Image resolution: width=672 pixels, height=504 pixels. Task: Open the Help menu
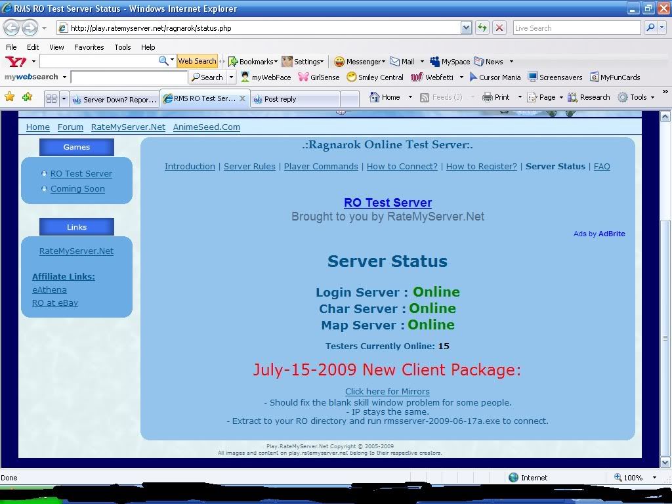click(148, 47)
